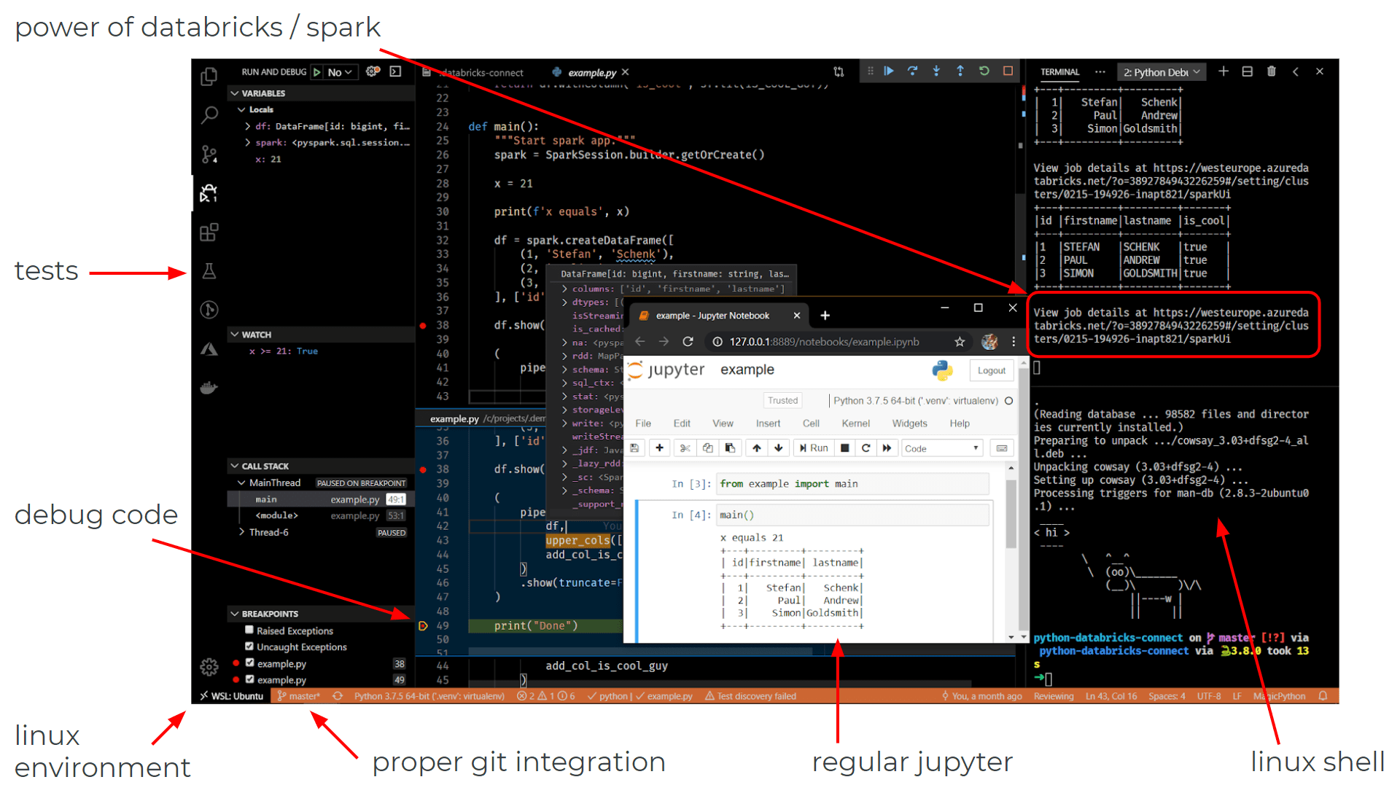The image size is (1400, 785).
Task: Disable the example.py breakpoint at line 38
Action: [x=249, y=663]
